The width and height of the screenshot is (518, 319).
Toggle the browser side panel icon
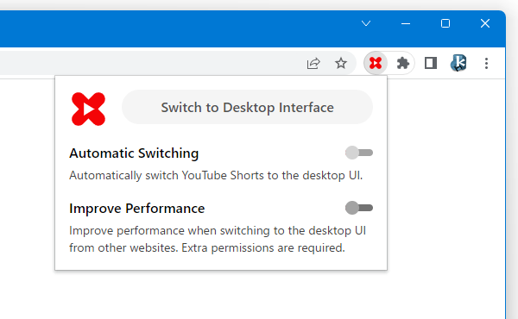coord(431,63)
